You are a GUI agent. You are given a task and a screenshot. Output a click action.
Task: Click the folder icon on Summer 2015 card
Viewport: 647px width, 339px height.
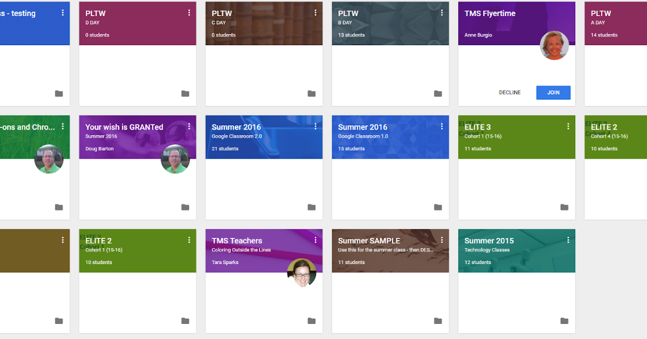pos(565,321)
